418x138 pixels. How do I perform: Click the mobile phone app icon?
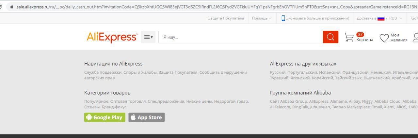(283, 18)
